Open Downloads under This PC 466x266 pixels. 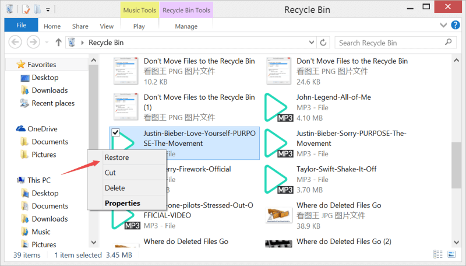[50, 219]
